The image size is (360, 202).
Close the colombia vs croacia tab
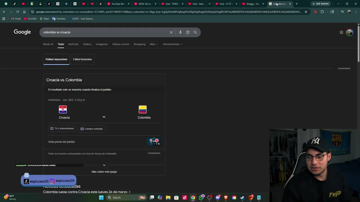click(x=290, y=4)
